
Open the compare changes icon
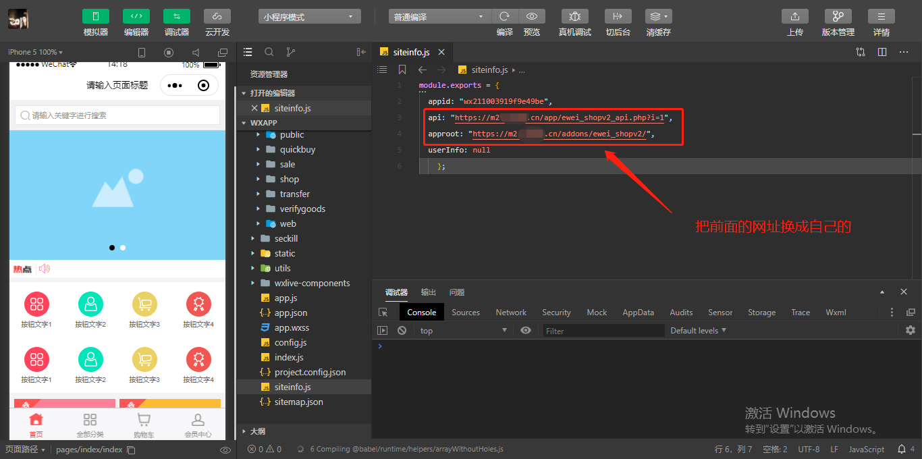coord(861,52)
